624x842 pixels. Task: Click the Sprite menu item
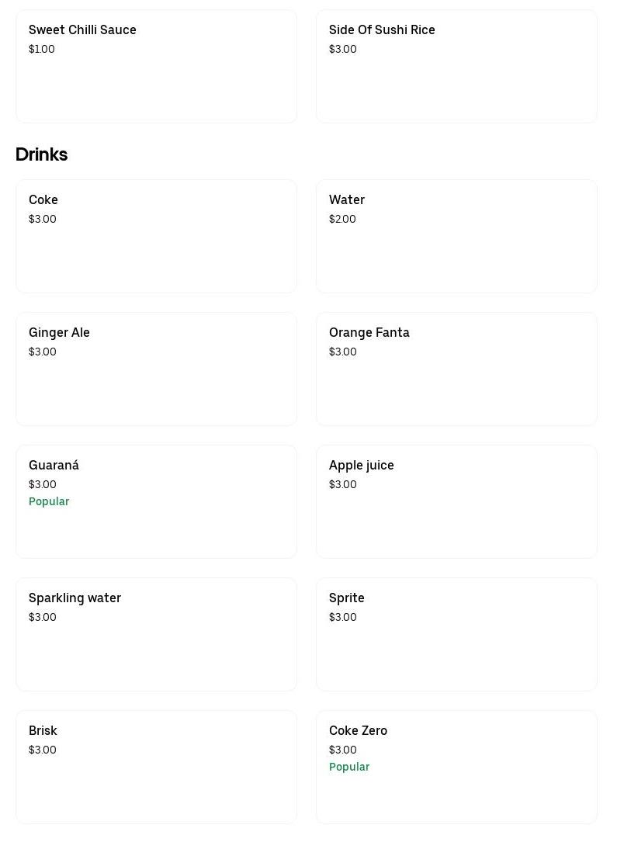456,634
